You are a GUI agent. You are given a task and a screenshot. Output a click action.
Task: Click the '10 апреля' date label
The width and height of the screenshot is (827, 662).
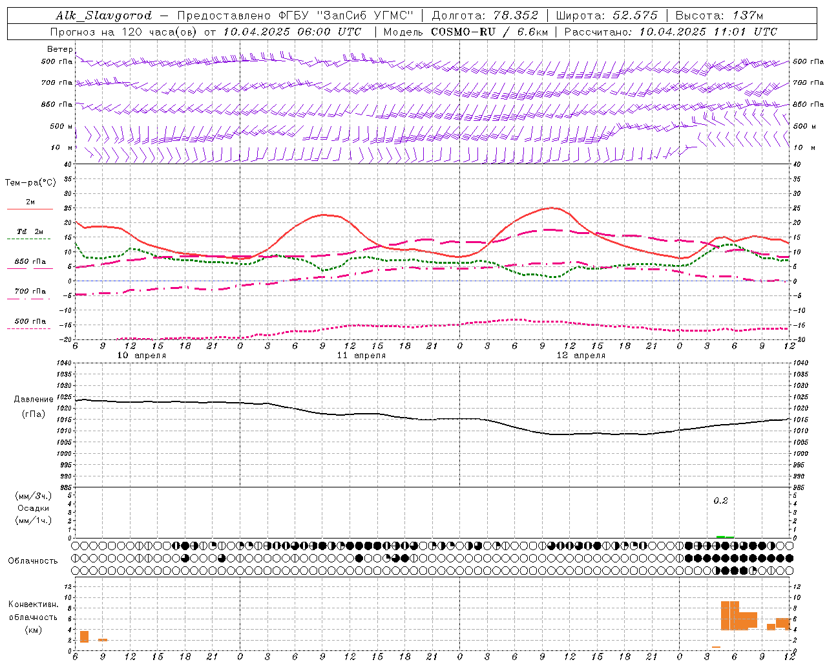(x=141, y=356)
